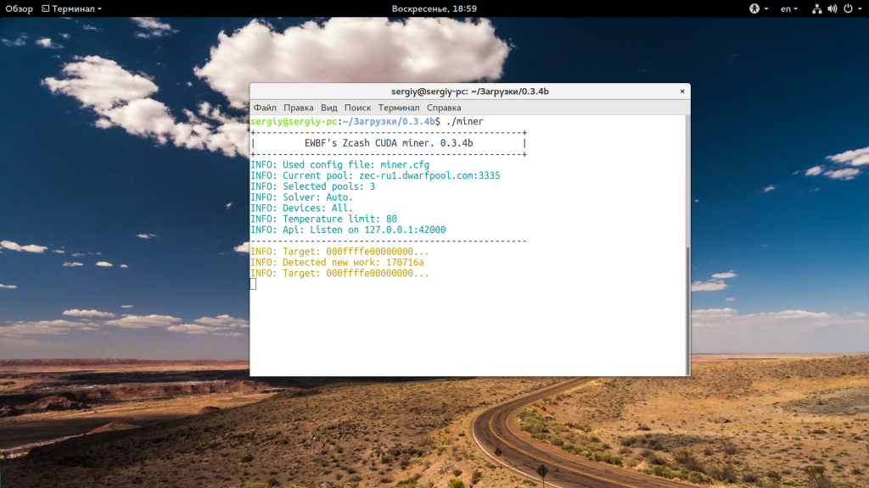Click the terminal title bar sergiy@sergiy-pc

(470, 91)
